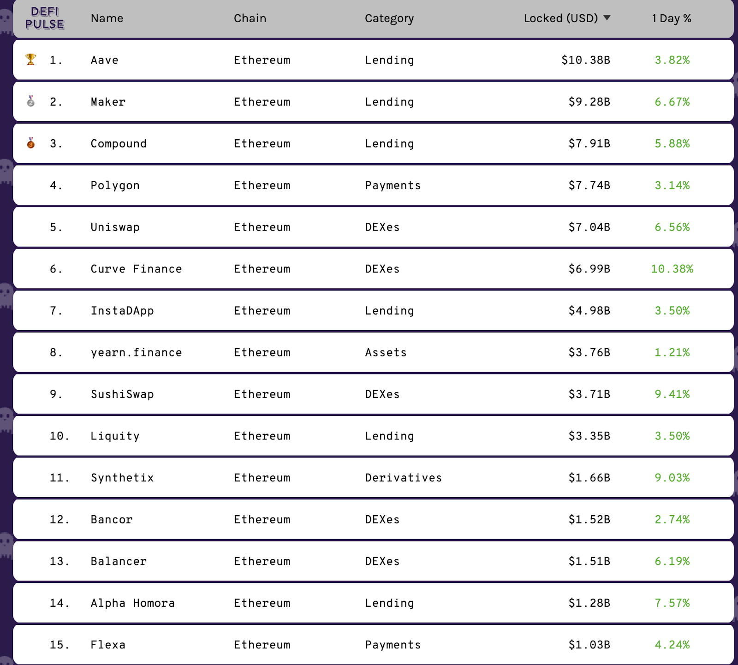Open the Polygon payments row

point(373,185)
